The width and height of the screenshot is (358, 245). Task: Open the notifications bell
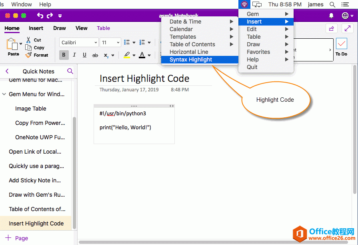tap(331, 16)
